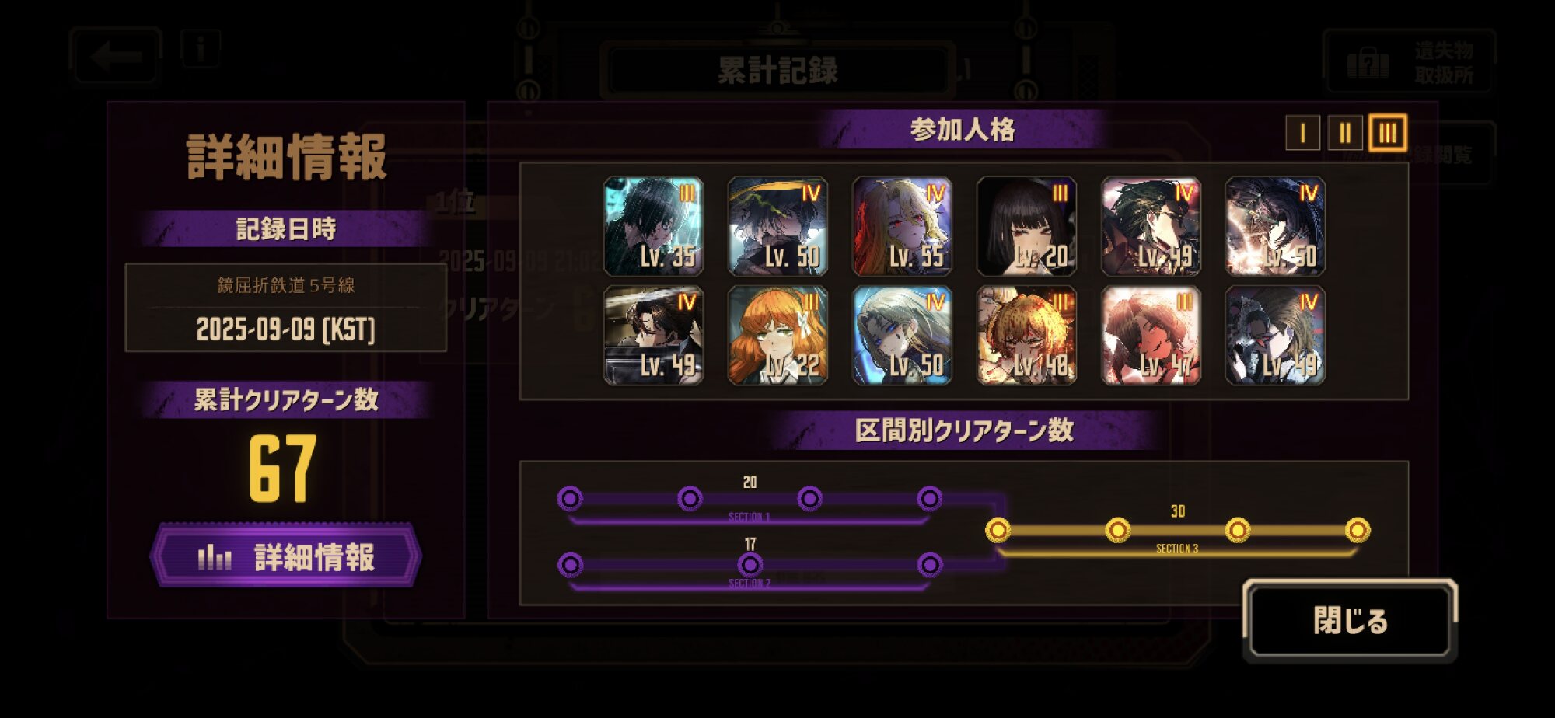Select the Lv. 47 identity portrait
The height and width of the screenshot is (718, 1555).
coord(1151,335)
